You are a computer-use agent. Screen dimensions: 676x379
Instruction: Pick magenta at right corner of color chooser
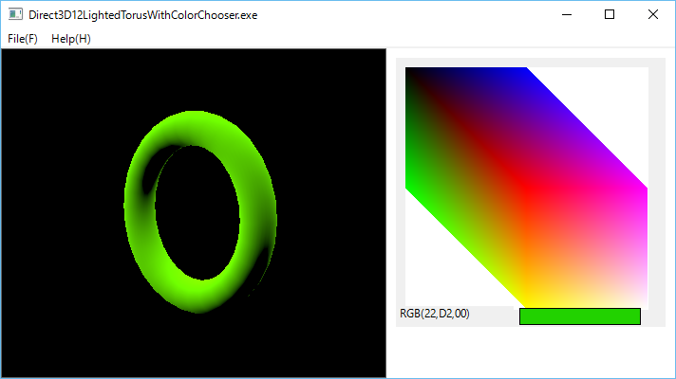tap(645, 189)
